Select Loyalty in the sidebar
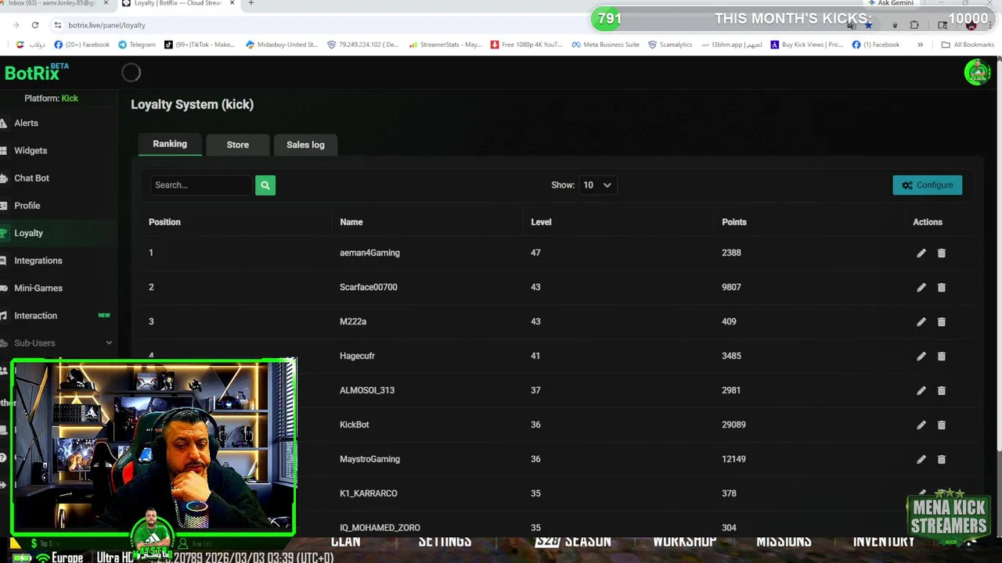1002x563 pixels. (59, 233)
